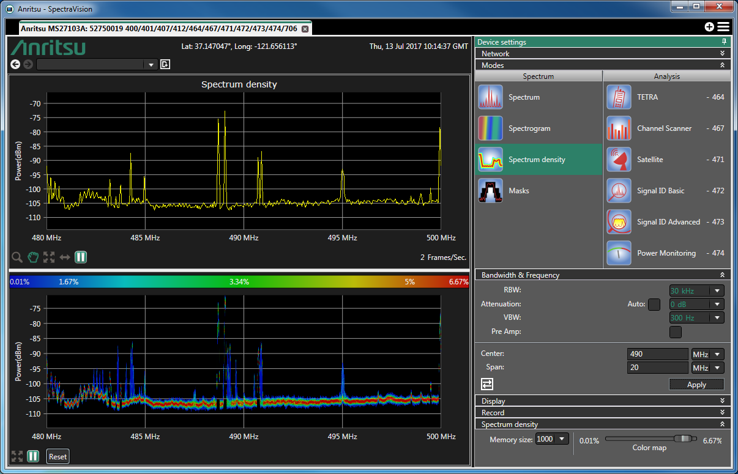
Task: Toggle the Auto attenuation checkbox
Action: pyautogui.click(x=654, y=304)
